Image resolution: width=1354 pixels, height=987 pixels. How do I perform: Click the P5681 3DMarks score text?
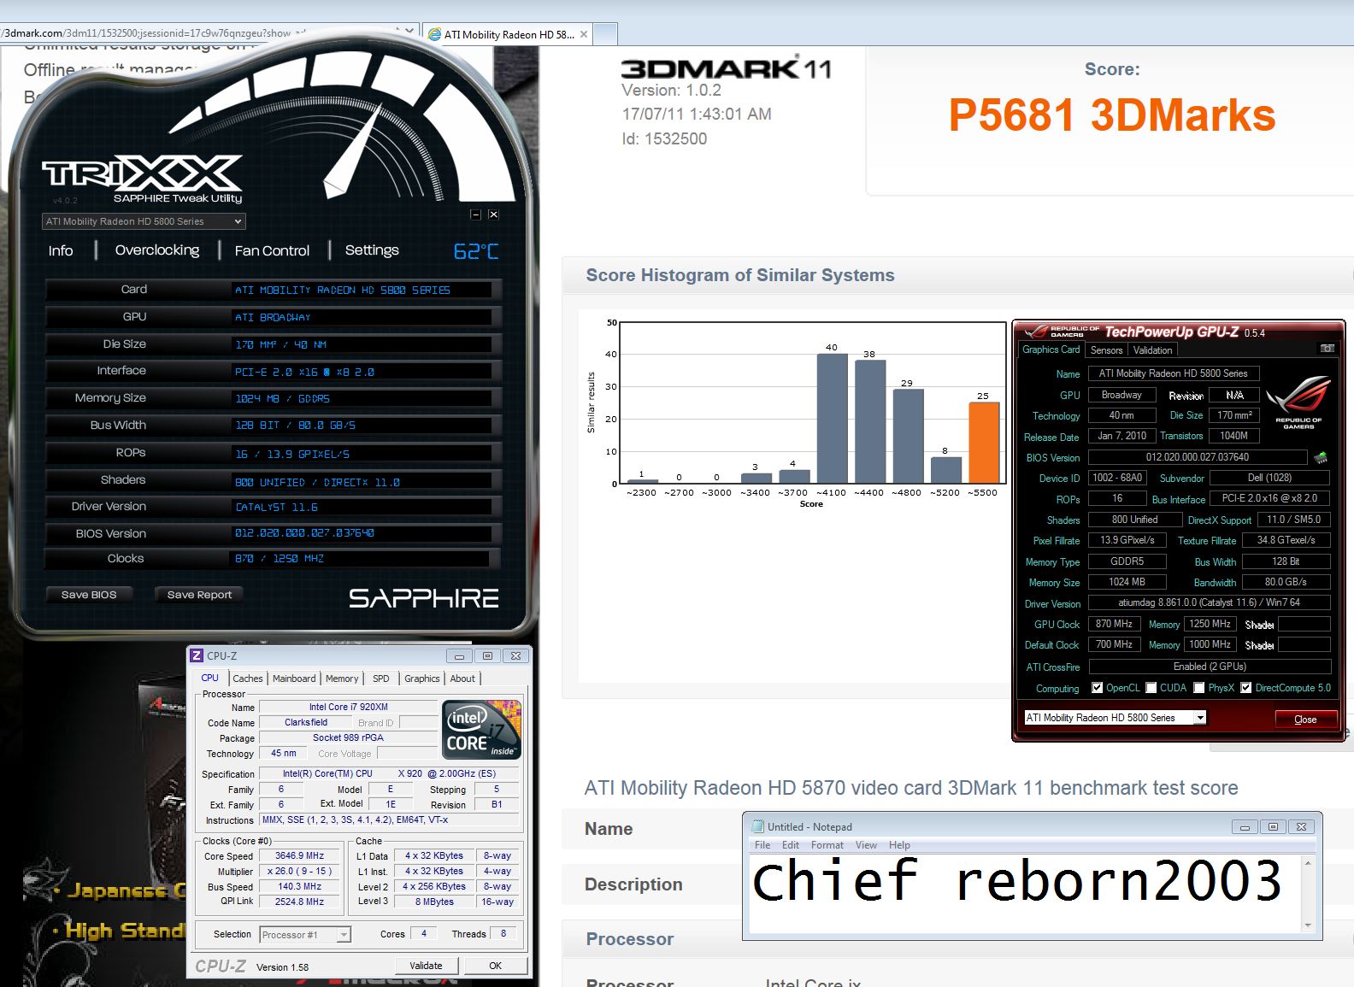(1112, 116)
